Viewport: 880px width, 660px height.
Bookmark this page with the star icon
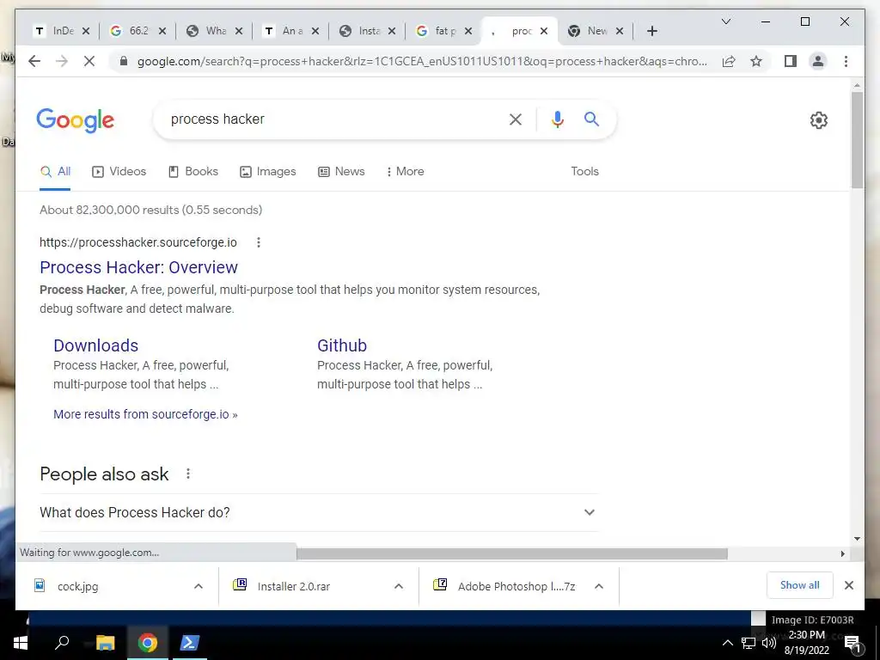[756, 61]
